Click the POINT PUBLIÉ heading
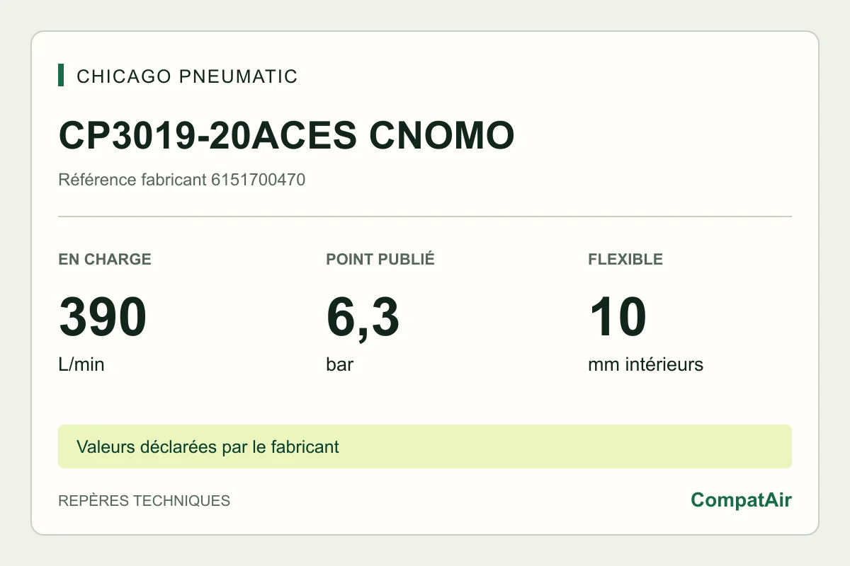This screenshot has height=566, width=850. pyautogui.click(x=380, y=259)
